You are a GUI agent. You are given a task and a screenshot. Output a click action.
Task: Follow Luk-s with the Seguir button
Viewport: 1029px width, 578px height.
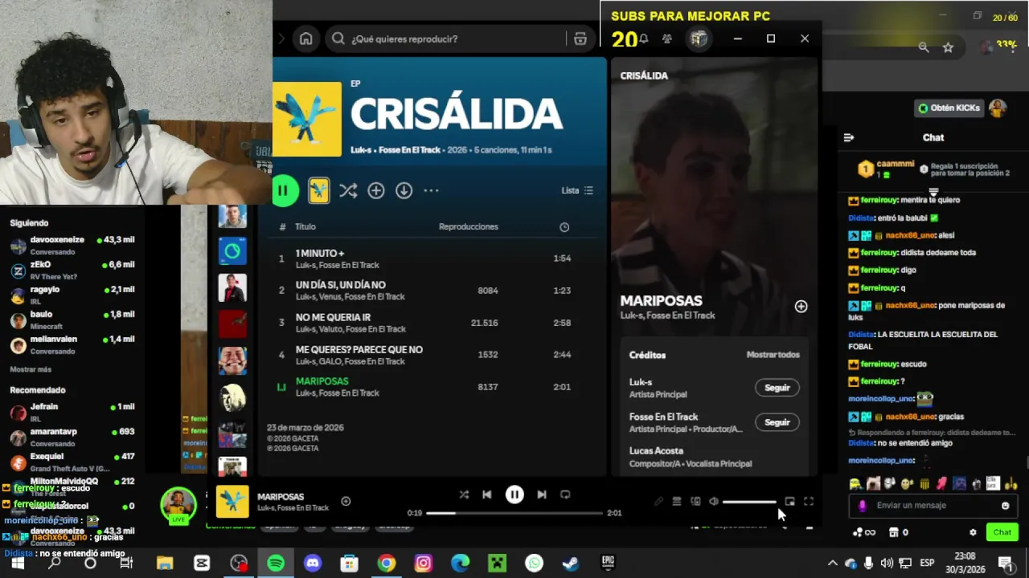[x=777, y=388]
